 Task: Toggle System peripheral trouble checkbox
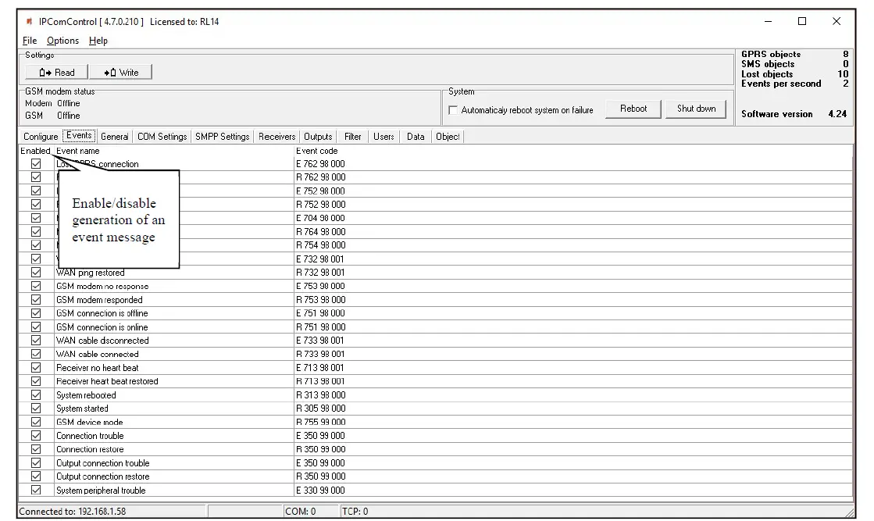click(x=36, y=491)
